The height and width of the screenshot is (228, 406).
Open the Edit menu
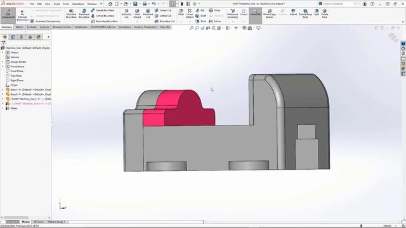click(x=39, y=4)
